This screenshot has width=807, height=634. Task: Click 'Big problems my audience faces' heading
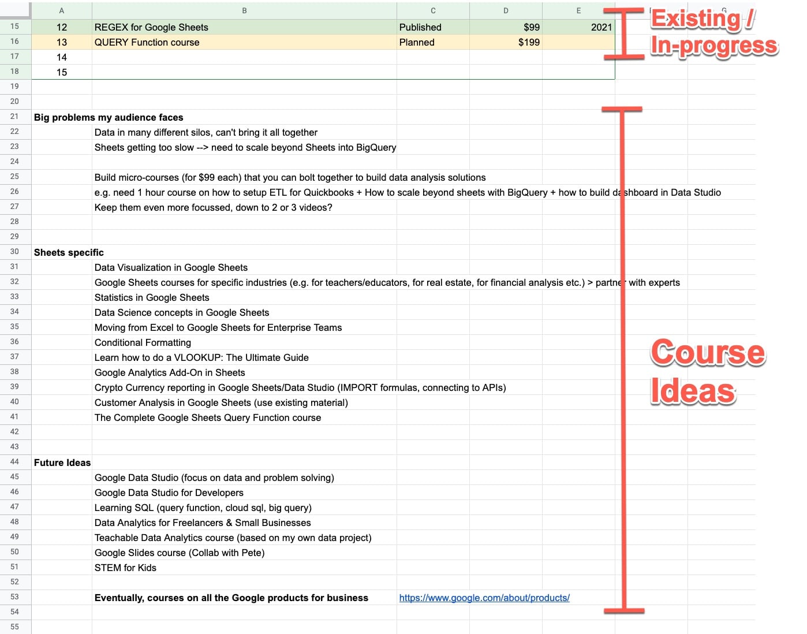109,117
